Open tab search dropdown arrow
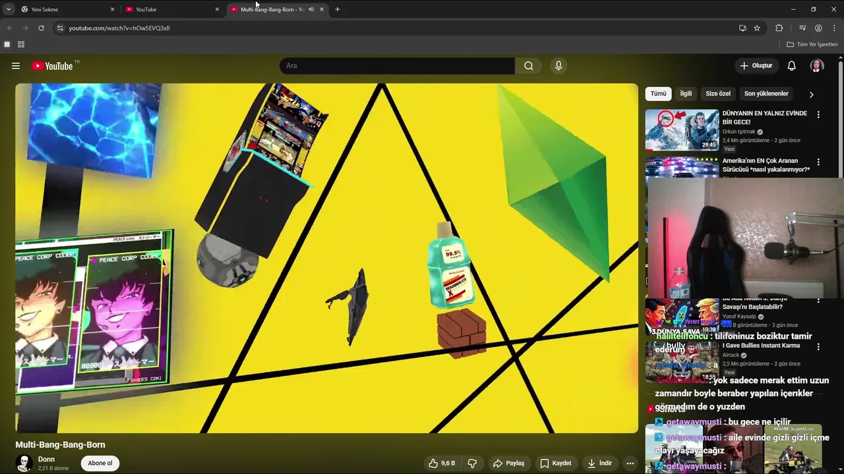Image resolution: width=844 pixels, height=474 pixels. tap(9, 9)
